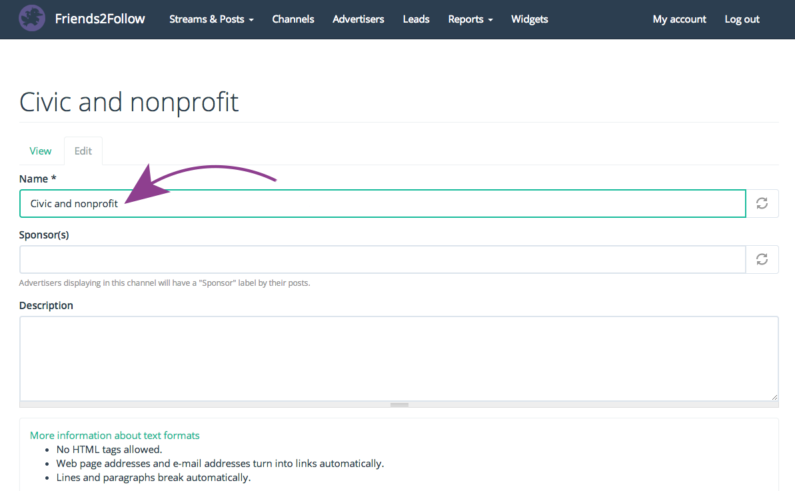Image resolution: width=795 pixels, height=491 pixels.
Task: Switch to the View tab
Action: tap(41, 151)
